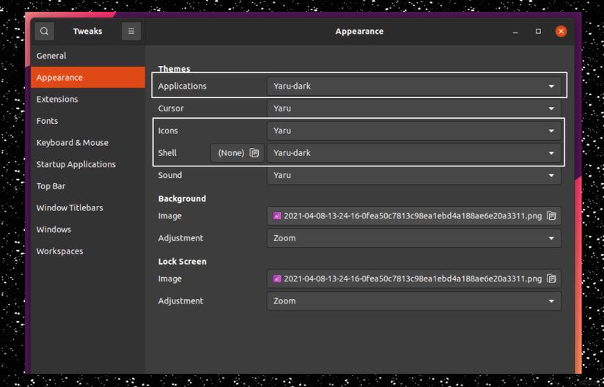Open the Shell theme Yaru-dark dropdown
The height and width of the screenshot is (387, 604).
[413, 153]
